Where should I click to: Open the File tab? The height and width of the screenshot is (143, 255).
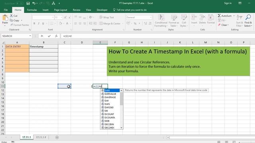tap(6, 10)
